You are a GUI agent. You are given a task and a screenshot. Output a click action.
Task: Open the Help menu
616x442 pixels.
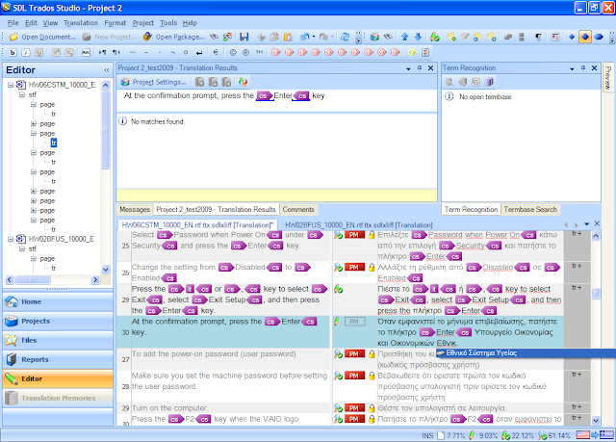(190, 23)
